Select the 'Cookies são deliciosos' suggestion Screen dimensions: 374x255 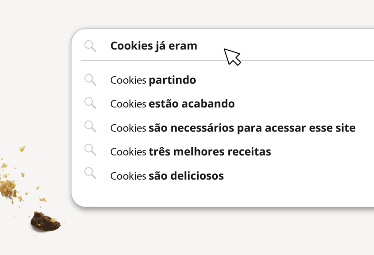[167, 176]
